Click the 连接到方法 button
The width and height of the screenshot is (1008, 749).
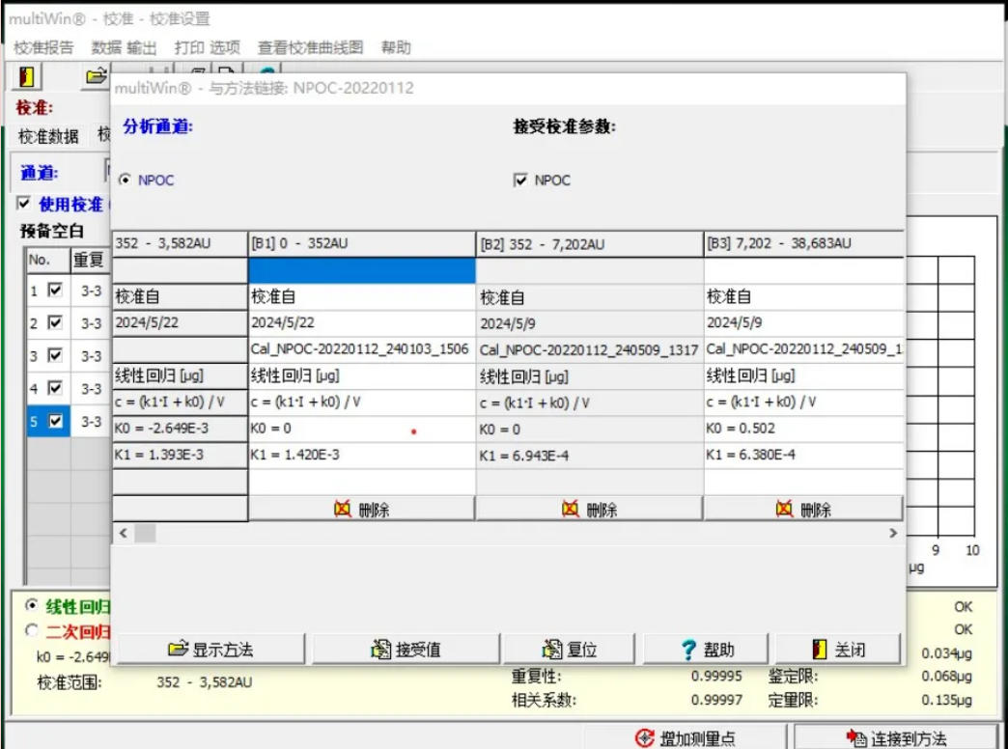(895, 738)
